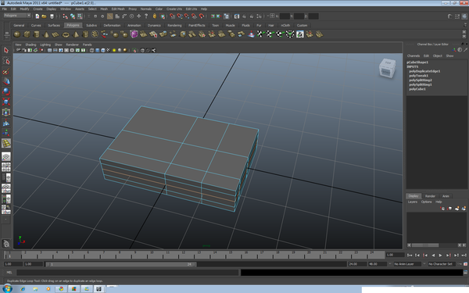This screenshot has height=293, width=469.
Task: Click the Save Scene toolbar icon
Action: tap(52, 16)
